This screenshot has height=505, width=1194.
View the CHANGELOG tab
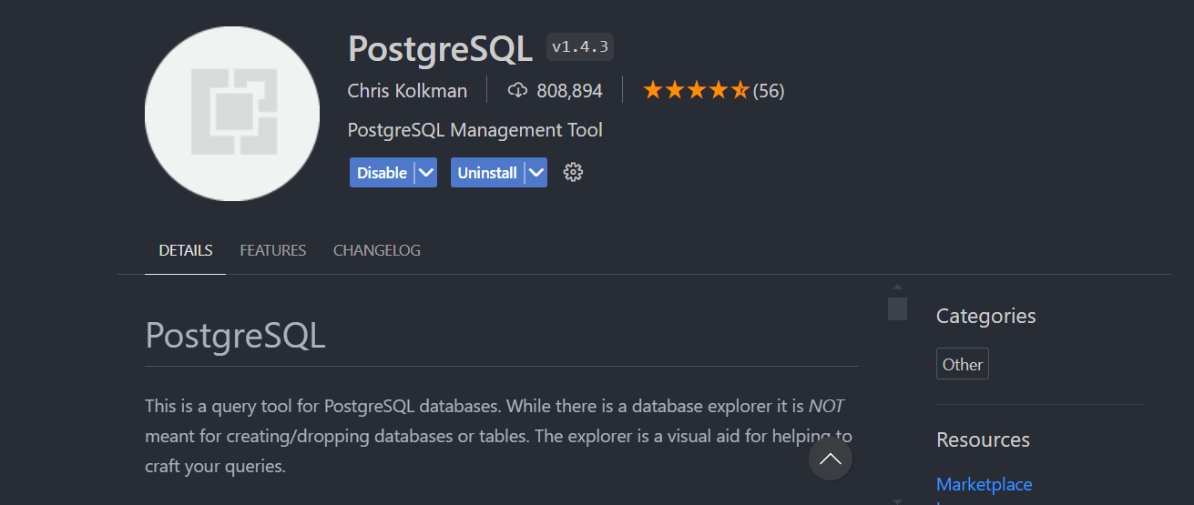(x=376, y=250)
